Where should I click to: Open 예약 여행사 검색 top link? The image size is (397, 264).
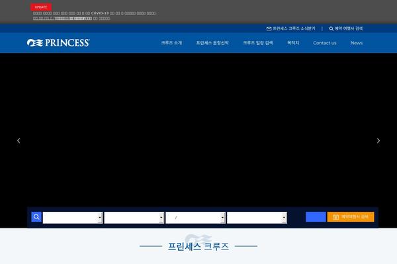(x=349, y=28)
